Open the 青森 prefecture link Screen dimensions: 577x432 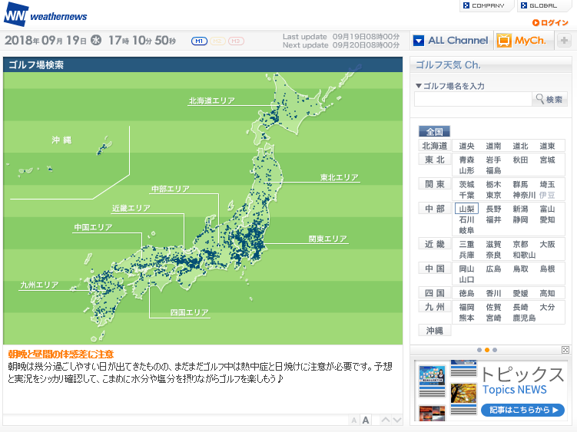pos(466,160)
